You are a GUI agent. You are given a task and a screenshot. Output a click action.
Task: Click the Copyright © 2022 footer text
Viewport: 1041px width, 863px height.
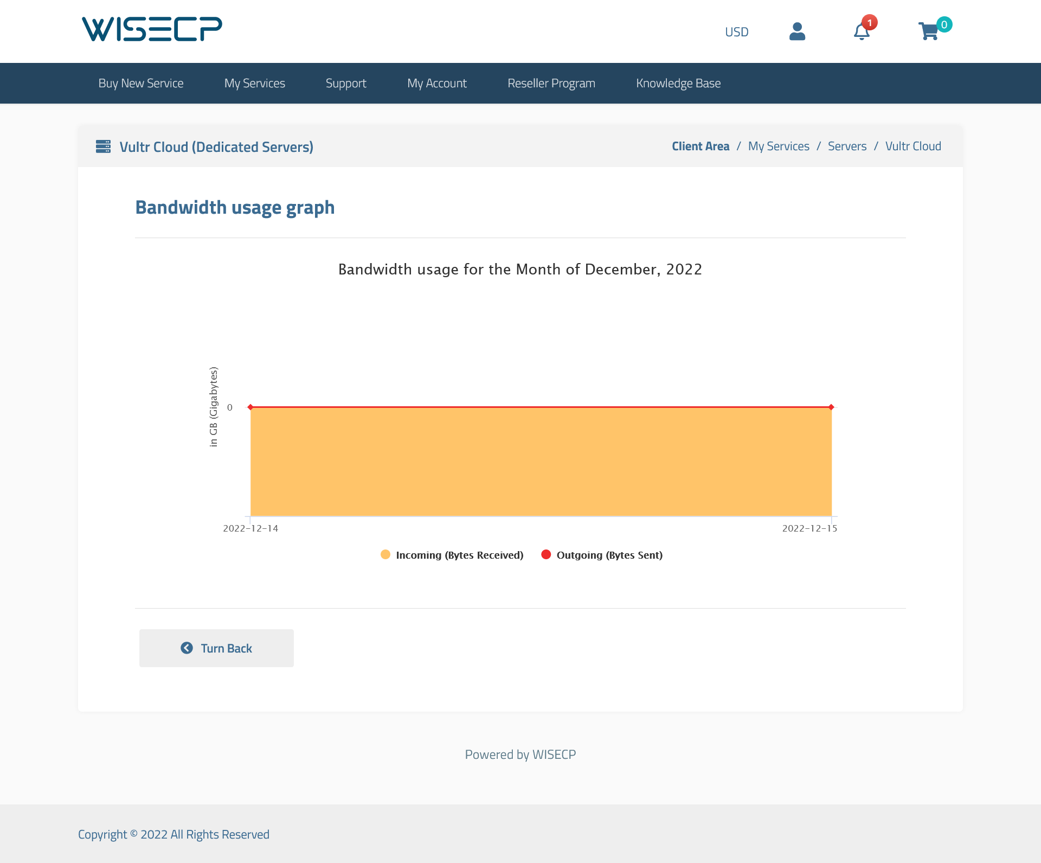(x=173, y=834)
